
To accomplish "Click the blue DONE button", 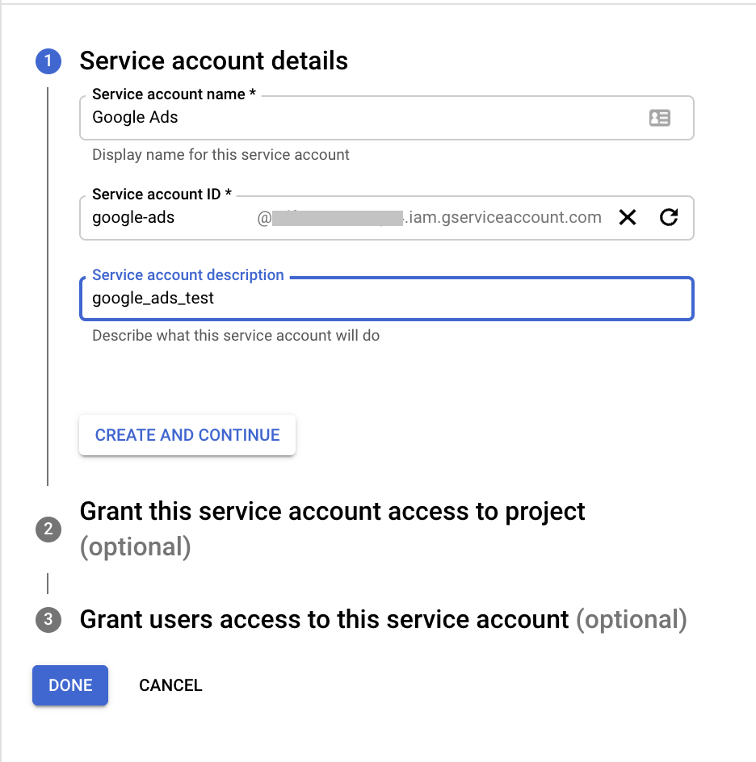I will 70,685.
